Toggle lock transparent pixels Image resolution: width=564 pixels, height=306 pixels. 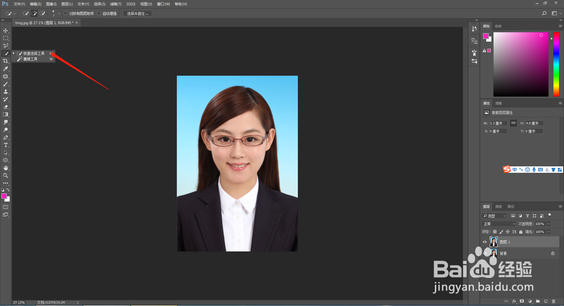coord(495,232)
